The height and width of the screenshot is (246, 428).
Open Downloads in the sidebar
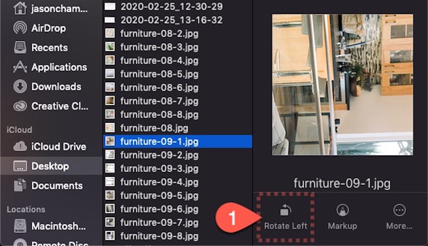[47, 87]
